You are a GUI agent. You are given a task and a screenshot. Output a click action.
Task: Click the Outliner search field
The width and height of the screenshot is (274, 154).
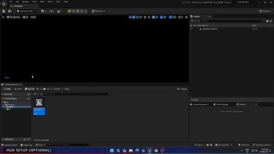231,21
